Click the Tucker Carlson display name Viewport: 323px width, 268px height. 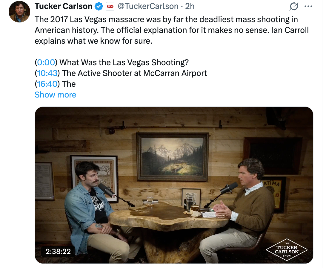point(64,6)
